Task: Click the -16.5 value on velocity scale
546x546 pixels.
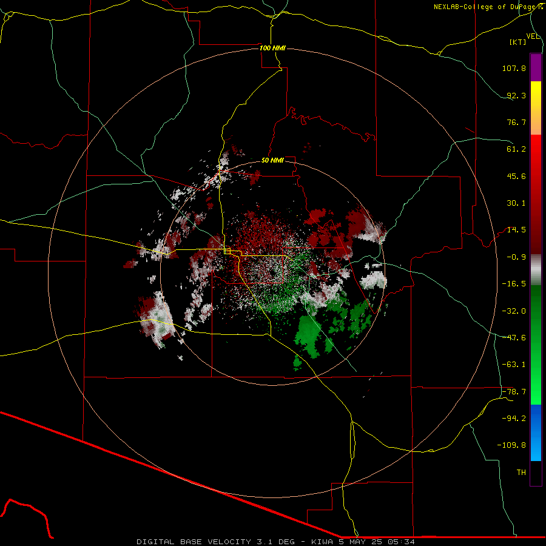Action: coord(514,284)
